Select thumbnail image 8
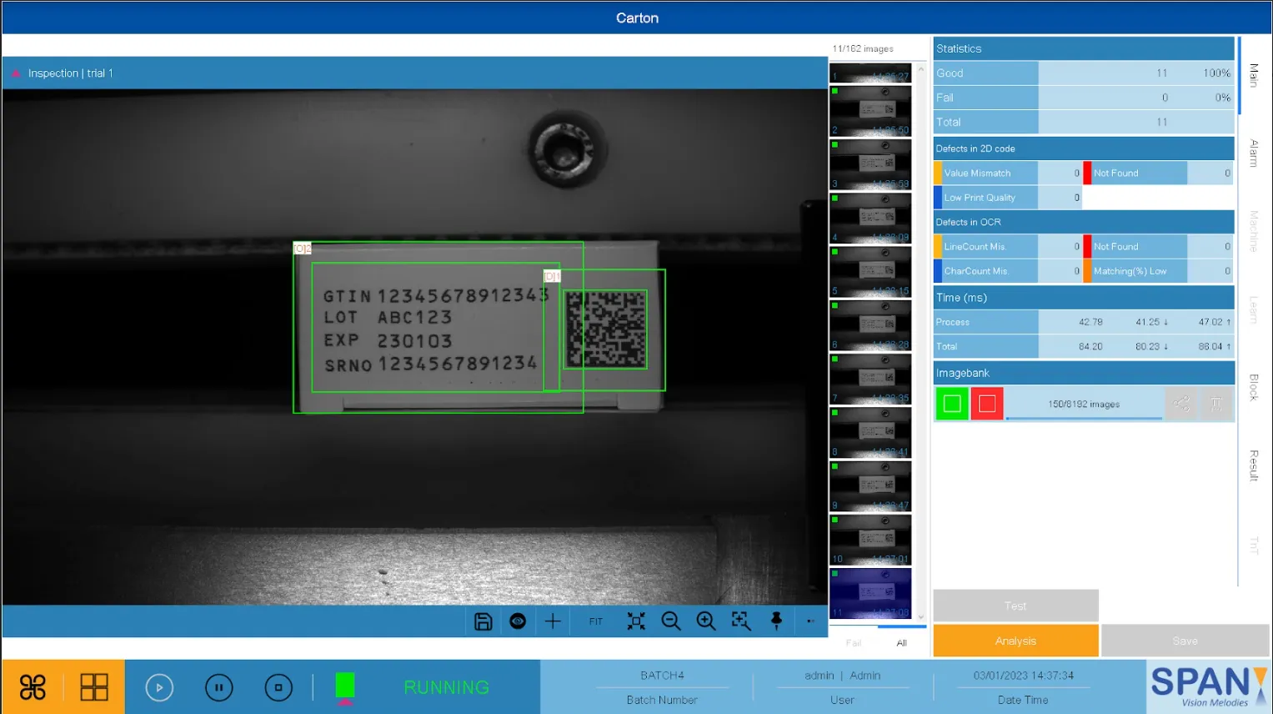Screen dimensions: 1273x714 point(870,432)
